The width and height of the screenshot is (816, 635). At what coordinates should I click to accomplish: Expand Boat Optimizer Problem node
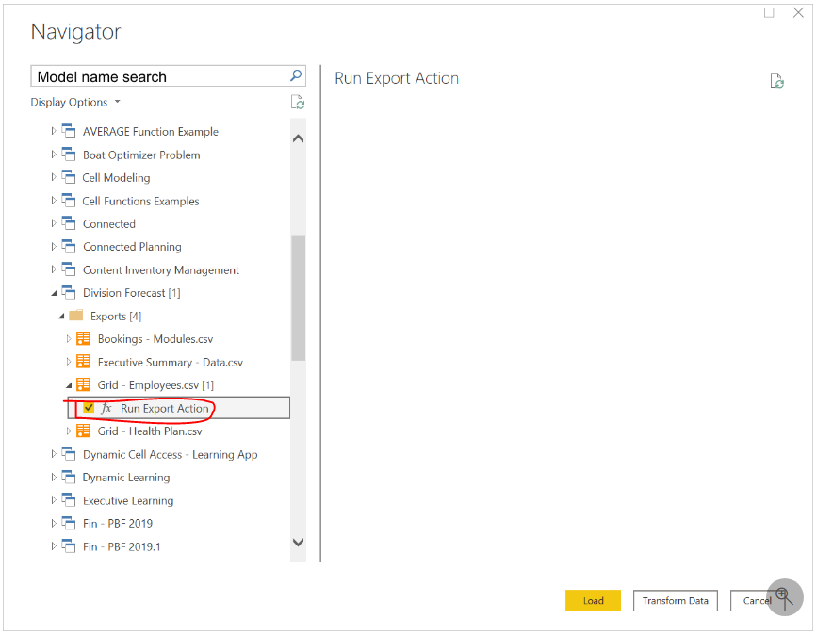pyautogui.click(x=53, y=155)
